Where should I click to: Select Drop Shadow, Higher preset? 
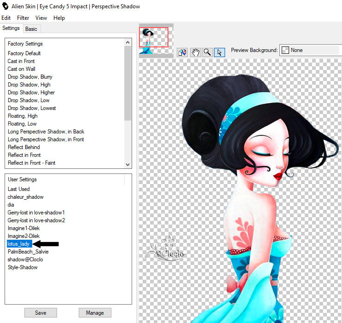coord(31,92)
